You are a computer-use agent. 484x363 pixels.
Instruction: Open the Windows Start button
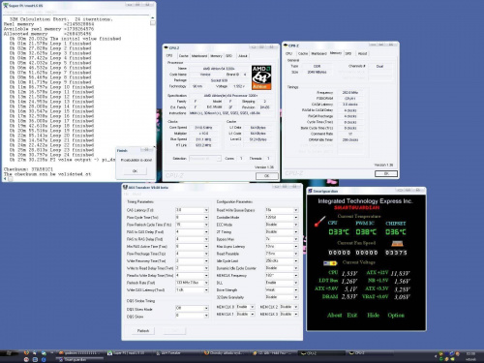pos(9,353)
